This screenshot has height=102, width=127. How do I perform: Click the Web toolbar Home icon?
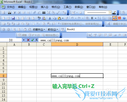[25, 30]
